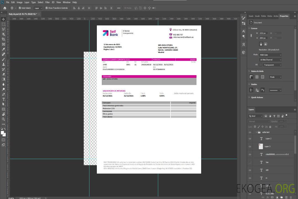Viewport: 298px width, 199px height.
Task: Select the Rectangle shape tool
Action: [3, 109]
